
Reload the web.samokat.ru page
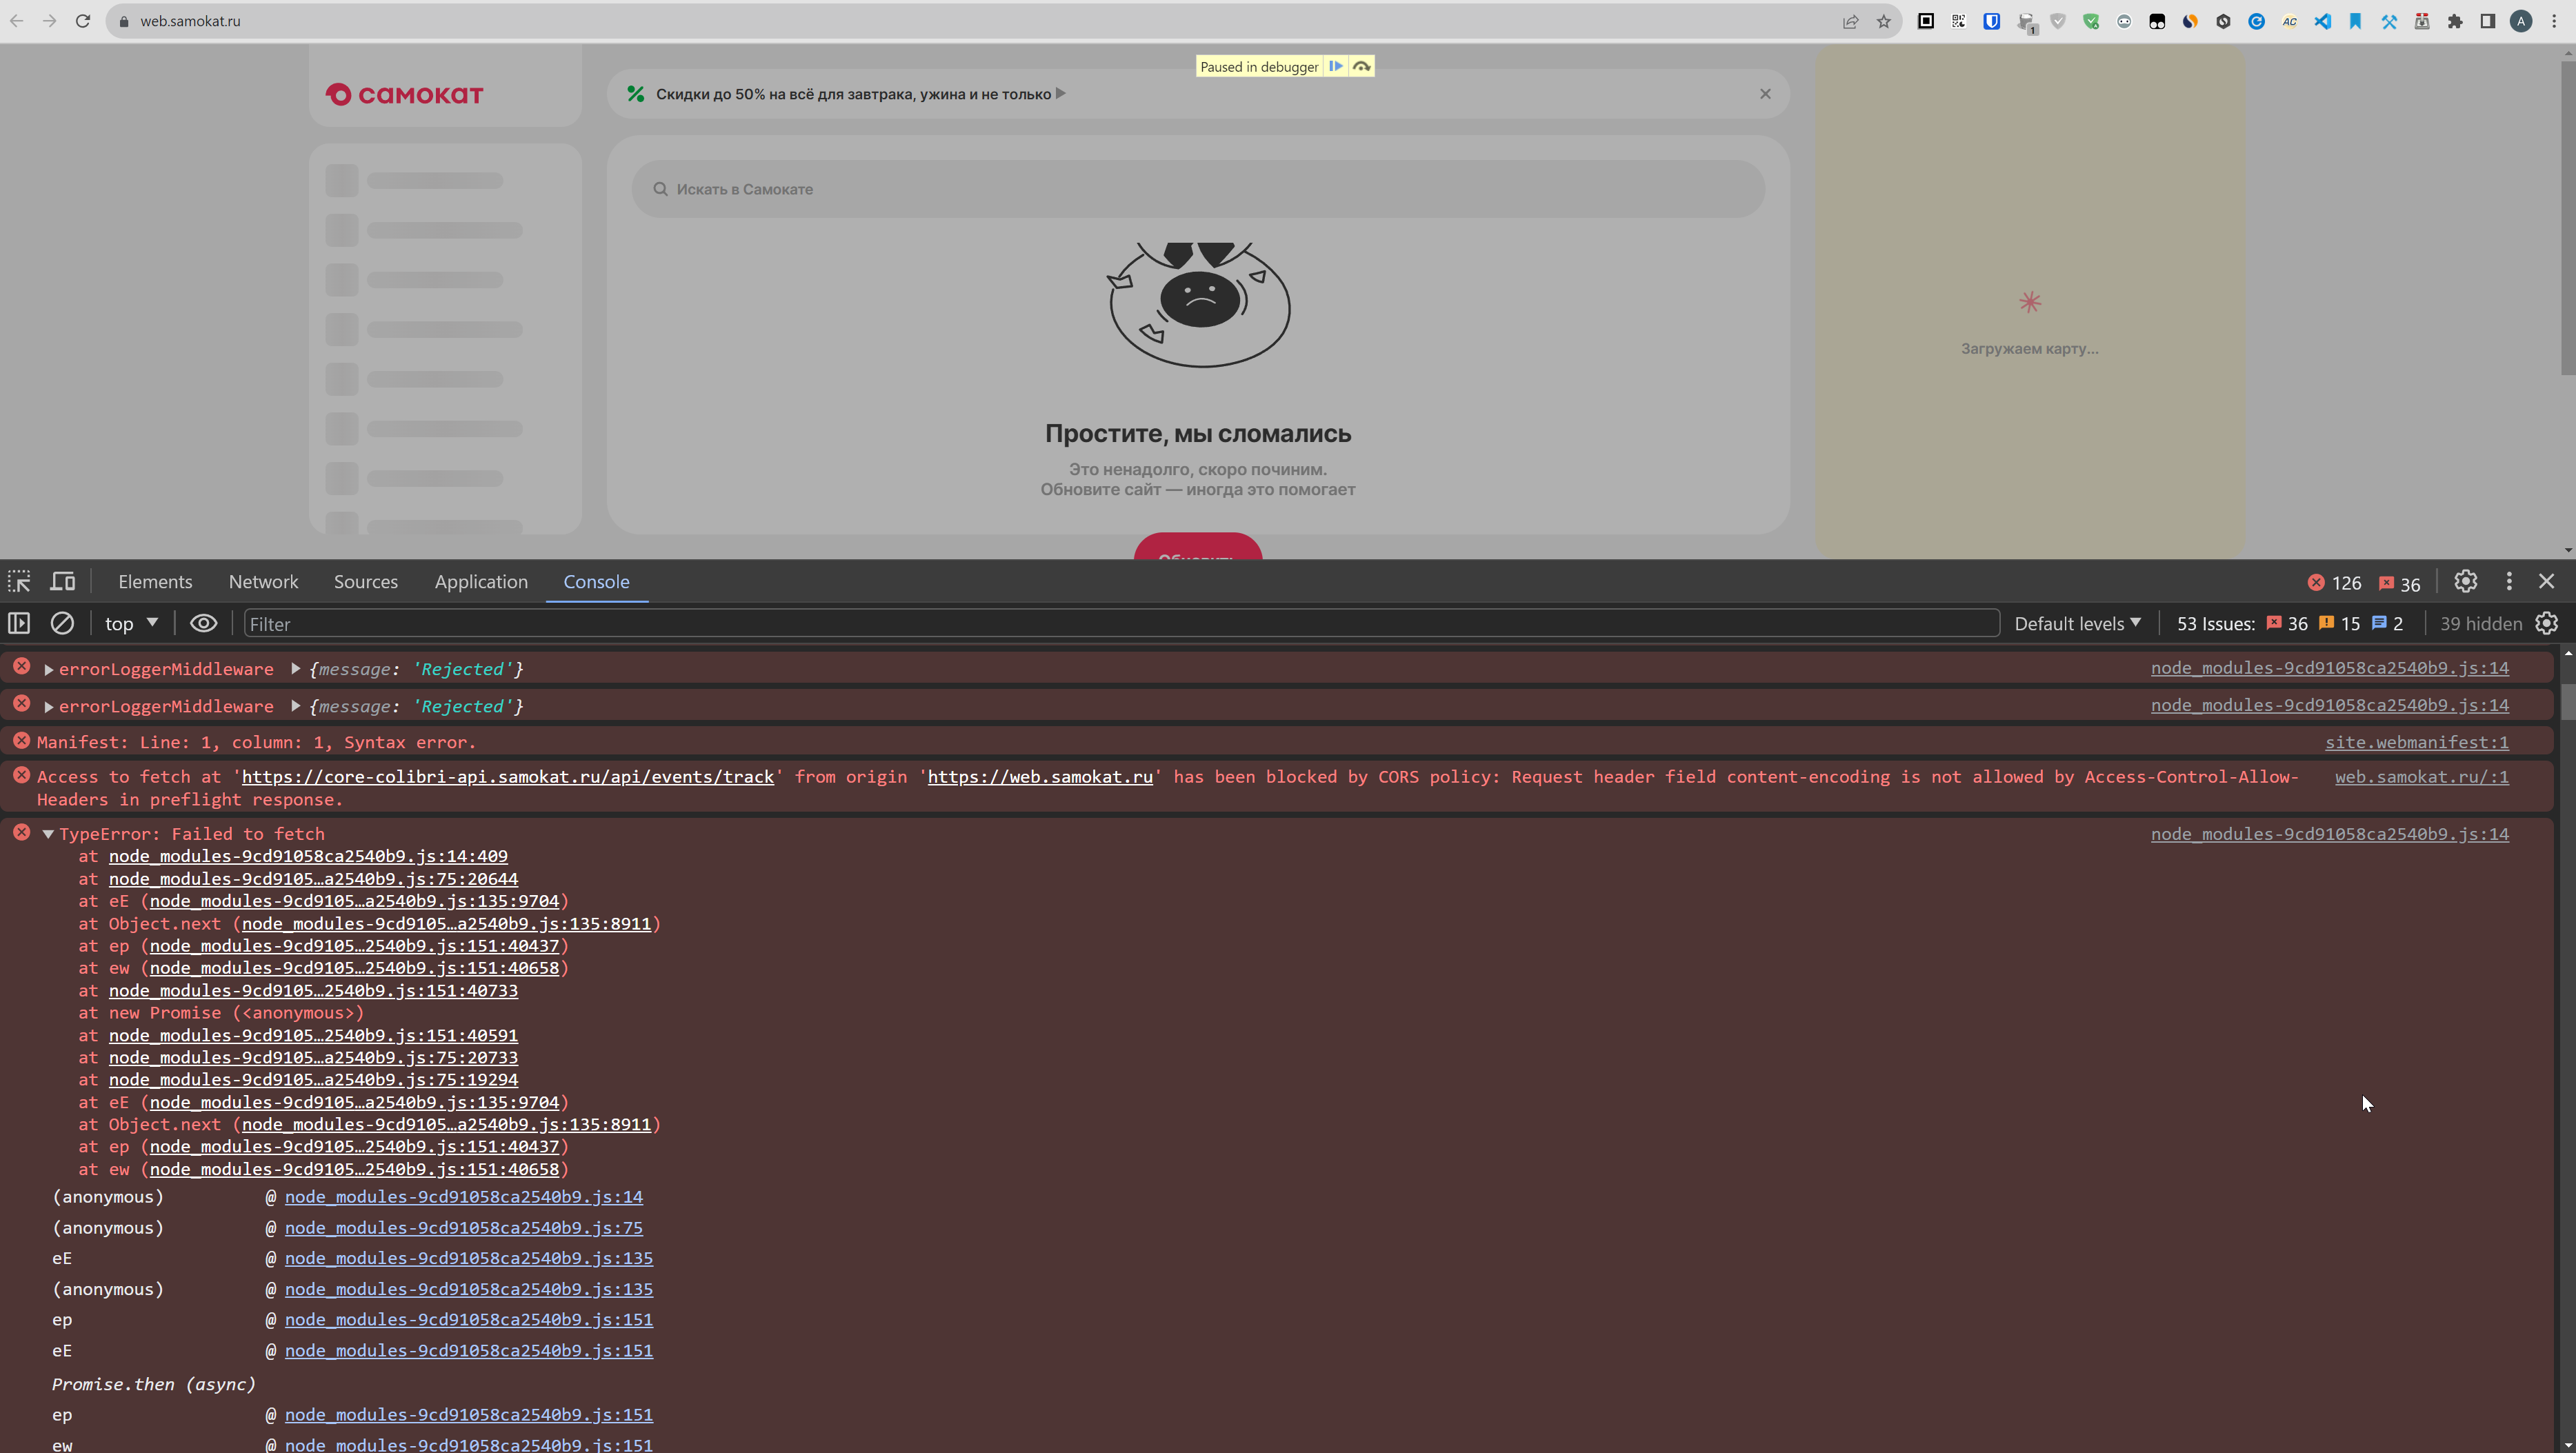tap(83, 20)
